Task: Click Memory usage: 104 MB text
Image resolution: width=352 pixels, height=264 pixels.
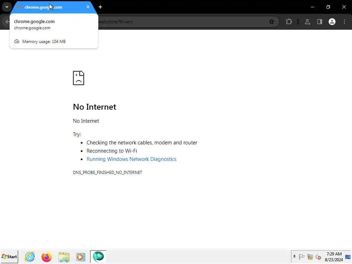Action: point(44,42)
